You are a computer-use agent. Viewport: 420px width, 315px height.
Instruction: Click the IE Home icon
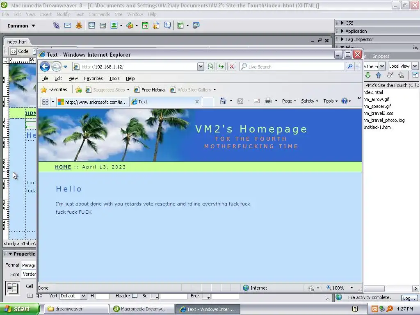[223, 101]
